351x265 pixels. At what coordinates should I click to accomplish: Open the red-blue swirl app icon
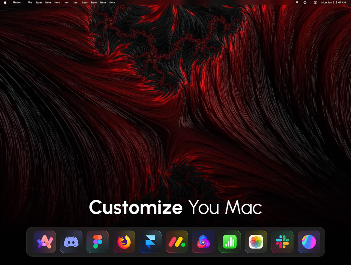click(203, 242)
